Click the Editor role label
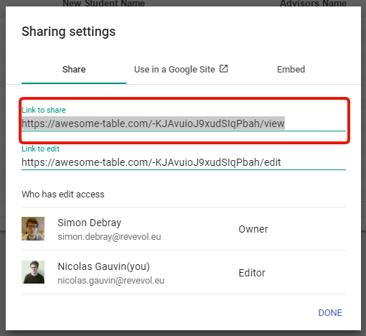The width and height of the screenshot is (366, 336). [x=252, y=273]
